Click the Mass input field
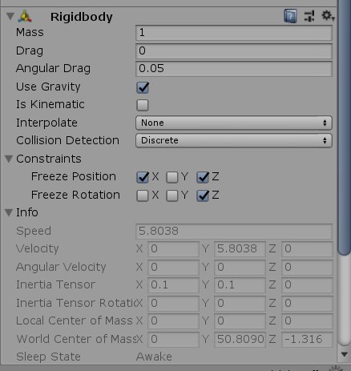The image size is (351, 371). coord(234,33)
